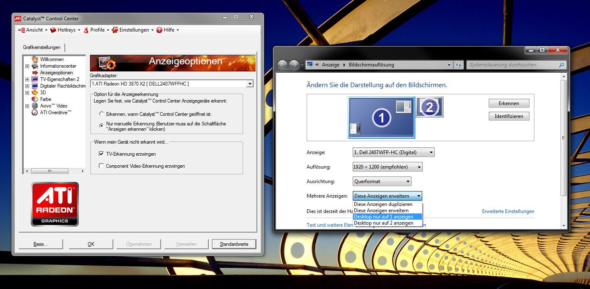This screenshot has height=289, width=590.
Task: Expand the Informationscenter tree node
Action: (27, 66)
